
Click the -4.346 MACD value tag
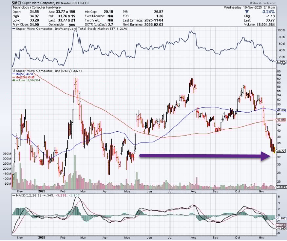[x=281, y=229]
